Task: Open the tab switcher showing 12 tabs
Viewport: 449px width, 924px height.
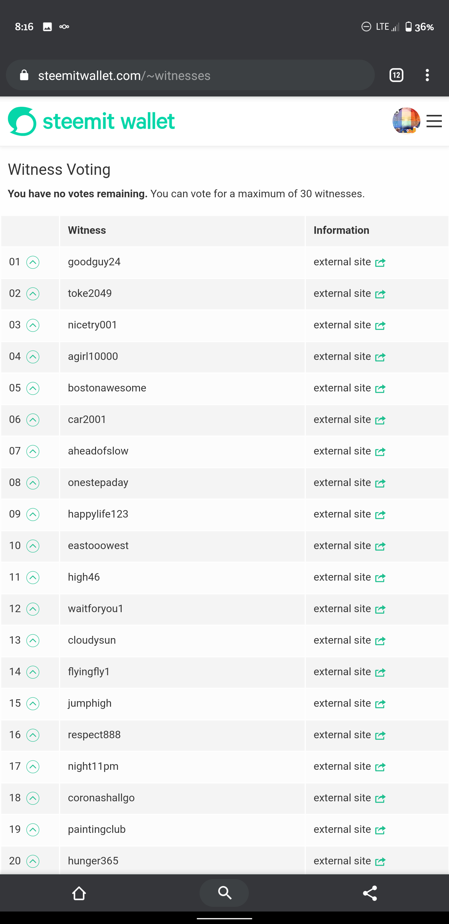Action: [x=396, y=75]
